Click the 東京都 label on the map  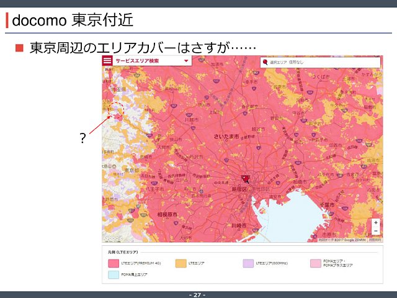coord(132,170)
